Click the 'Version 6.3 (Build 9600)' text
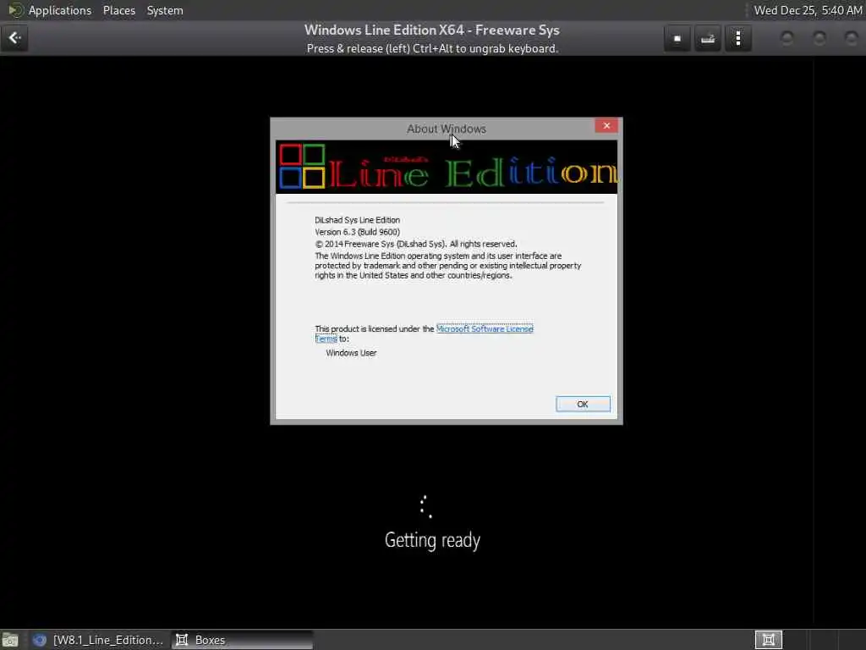The height and width of the screenshot is (650, 866). [358, 232]
